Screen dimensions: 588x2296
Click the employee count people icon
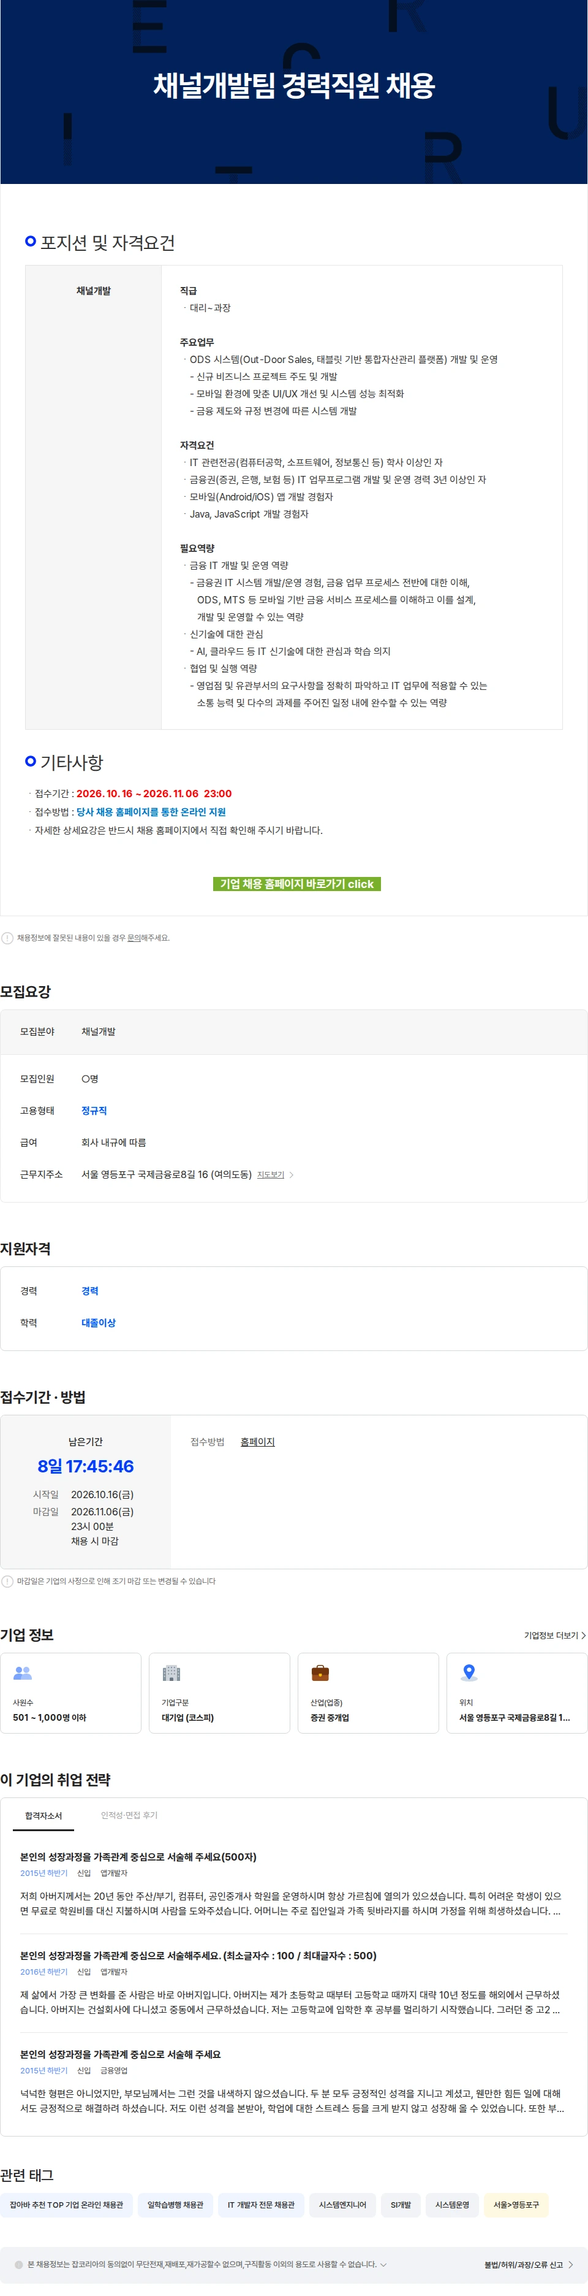23,1673
